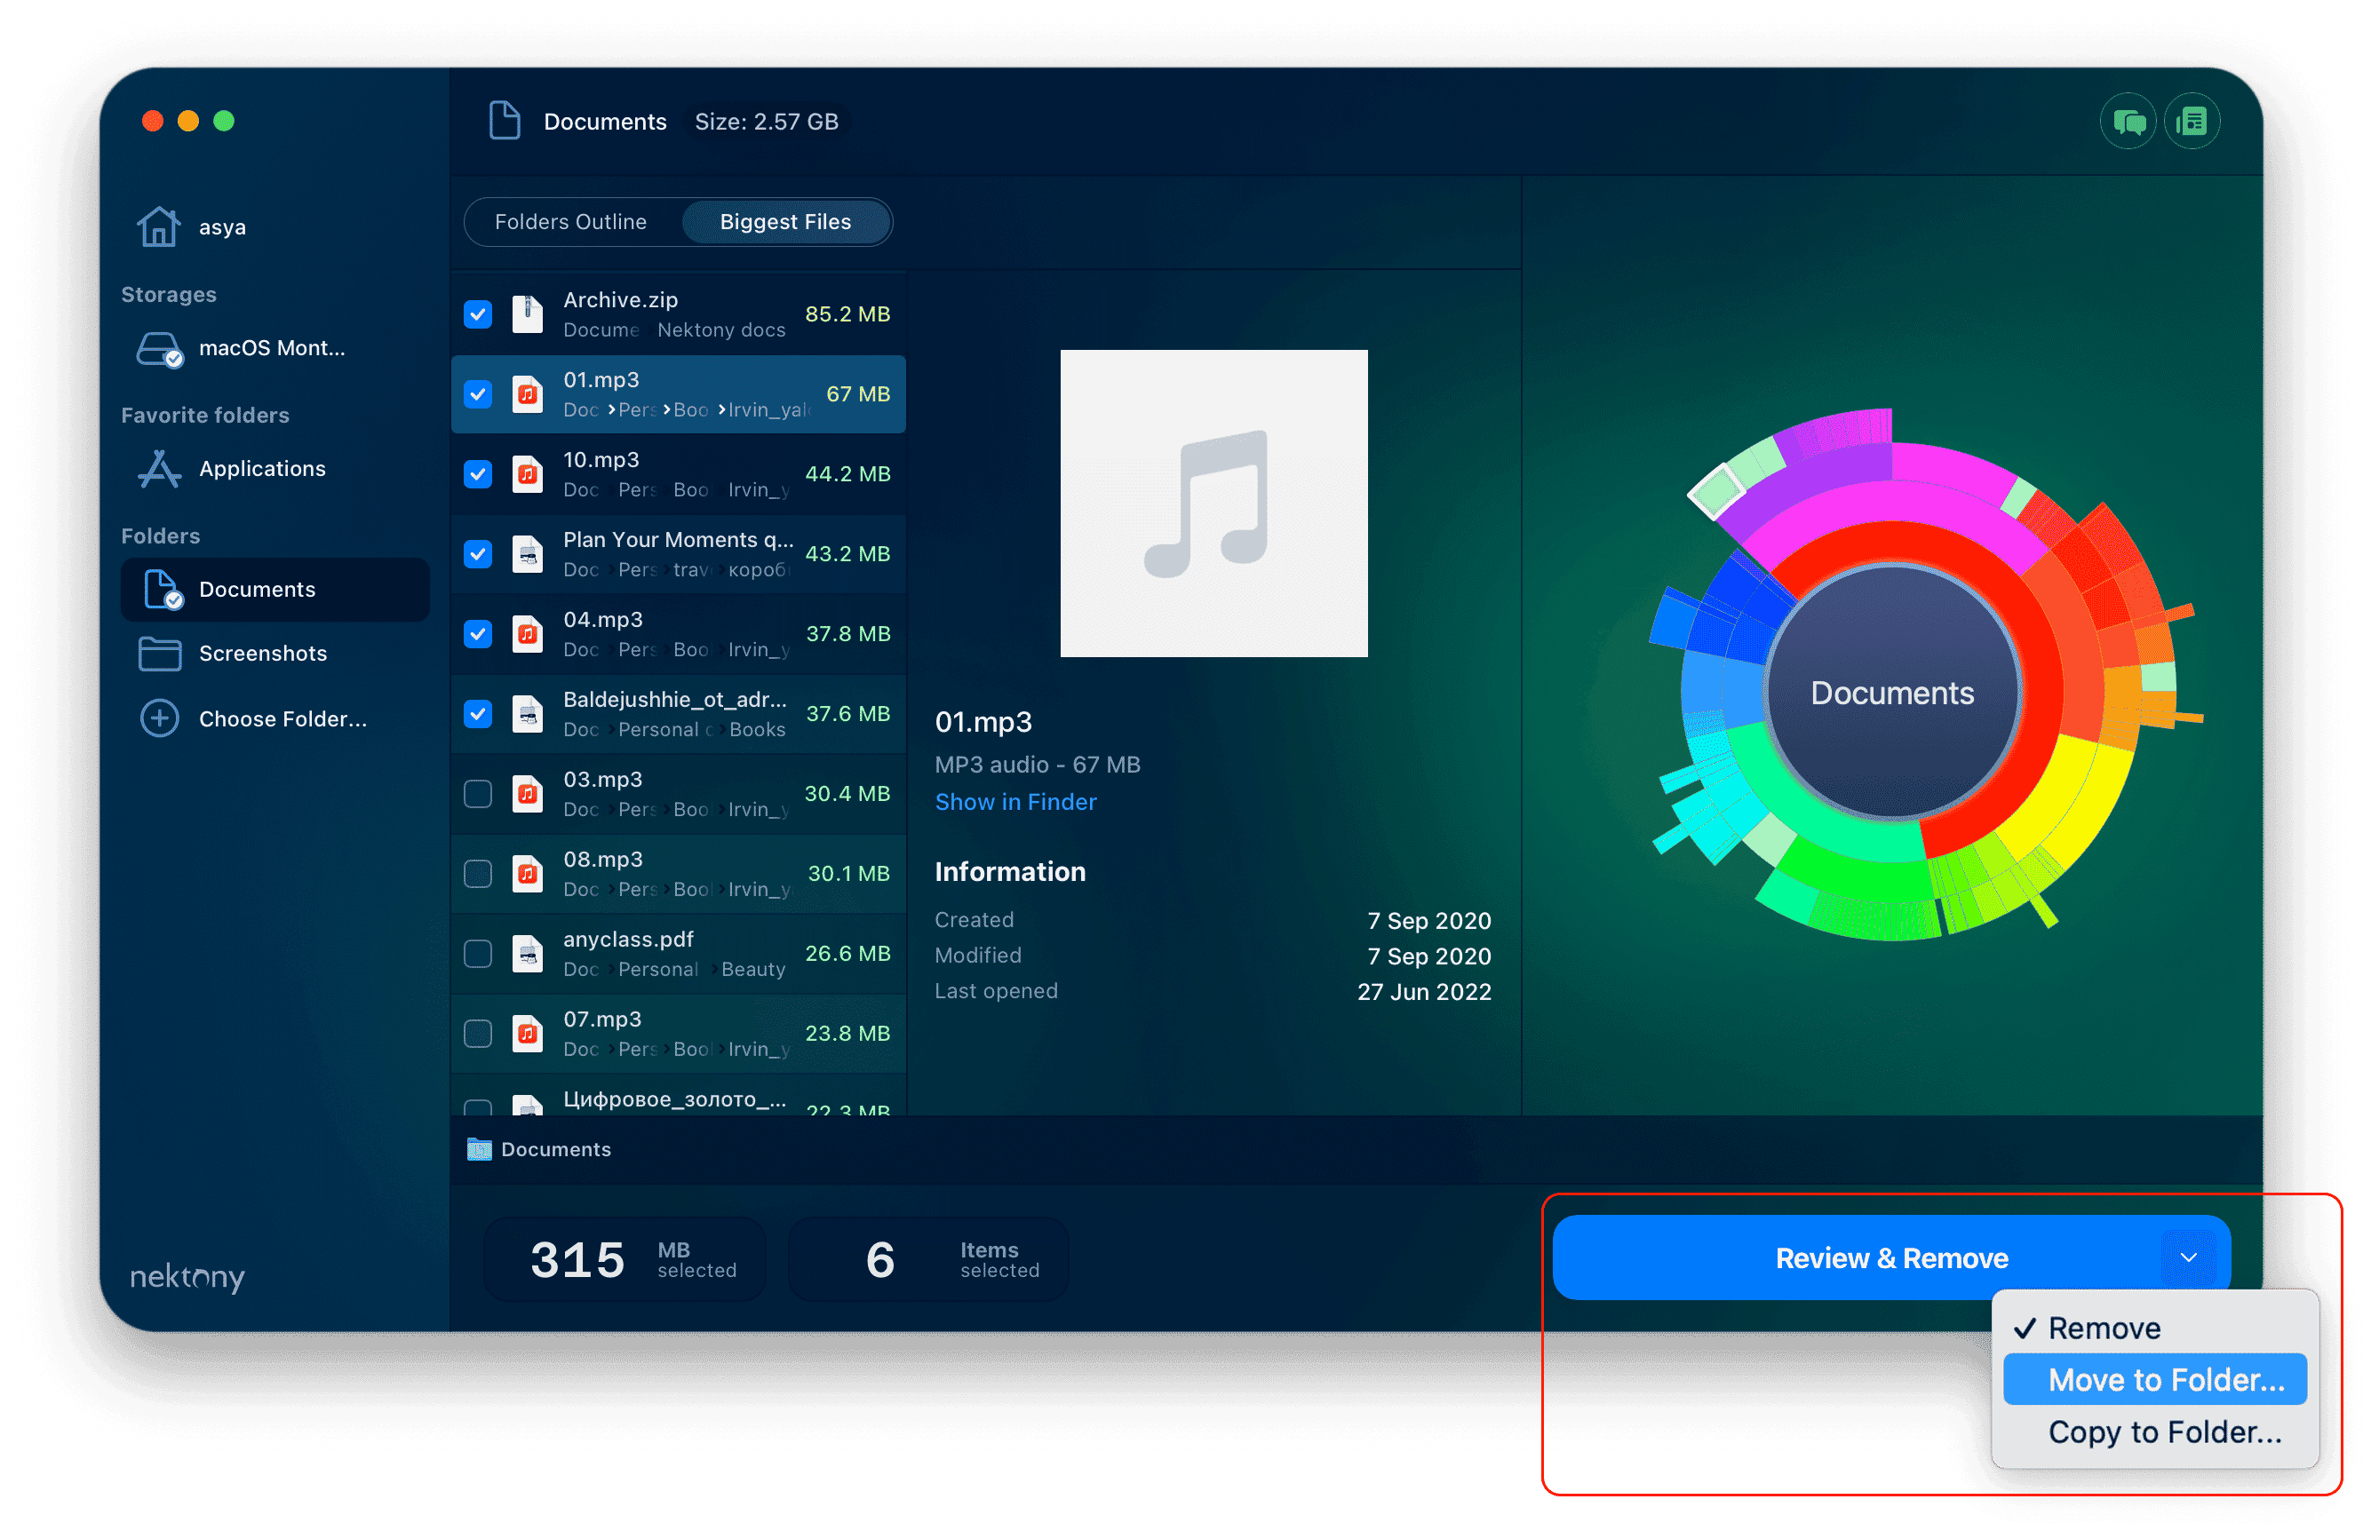The image size is (2363, 1523).
Task: Switch to Folders Outline tab view
Action: coord(572,222)
